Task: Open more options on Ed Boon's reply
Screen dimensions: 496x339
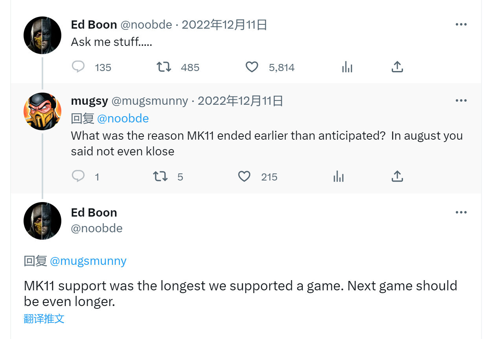Action: tap(461, 212)
